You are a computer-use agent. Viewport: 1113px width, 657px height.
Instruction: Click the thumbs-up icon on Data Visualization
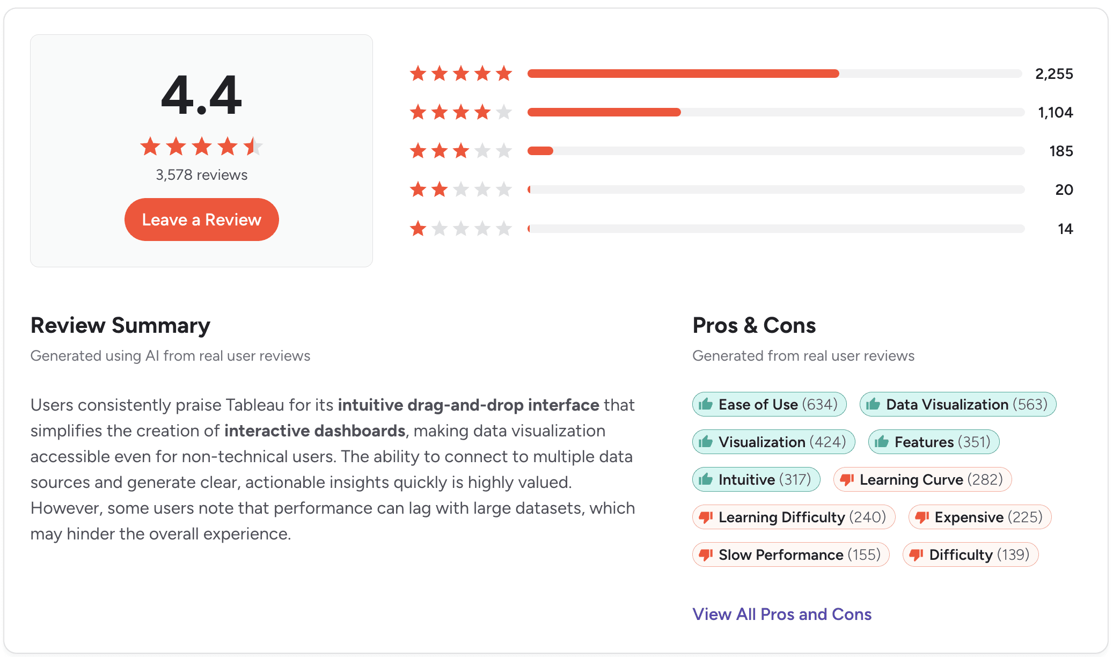point(874,404)
